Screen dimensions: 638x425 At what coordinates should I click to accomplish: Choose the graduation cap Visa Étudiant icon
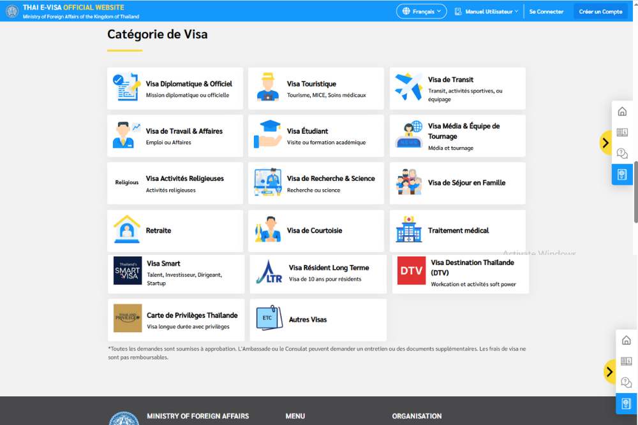coord(267,135)
